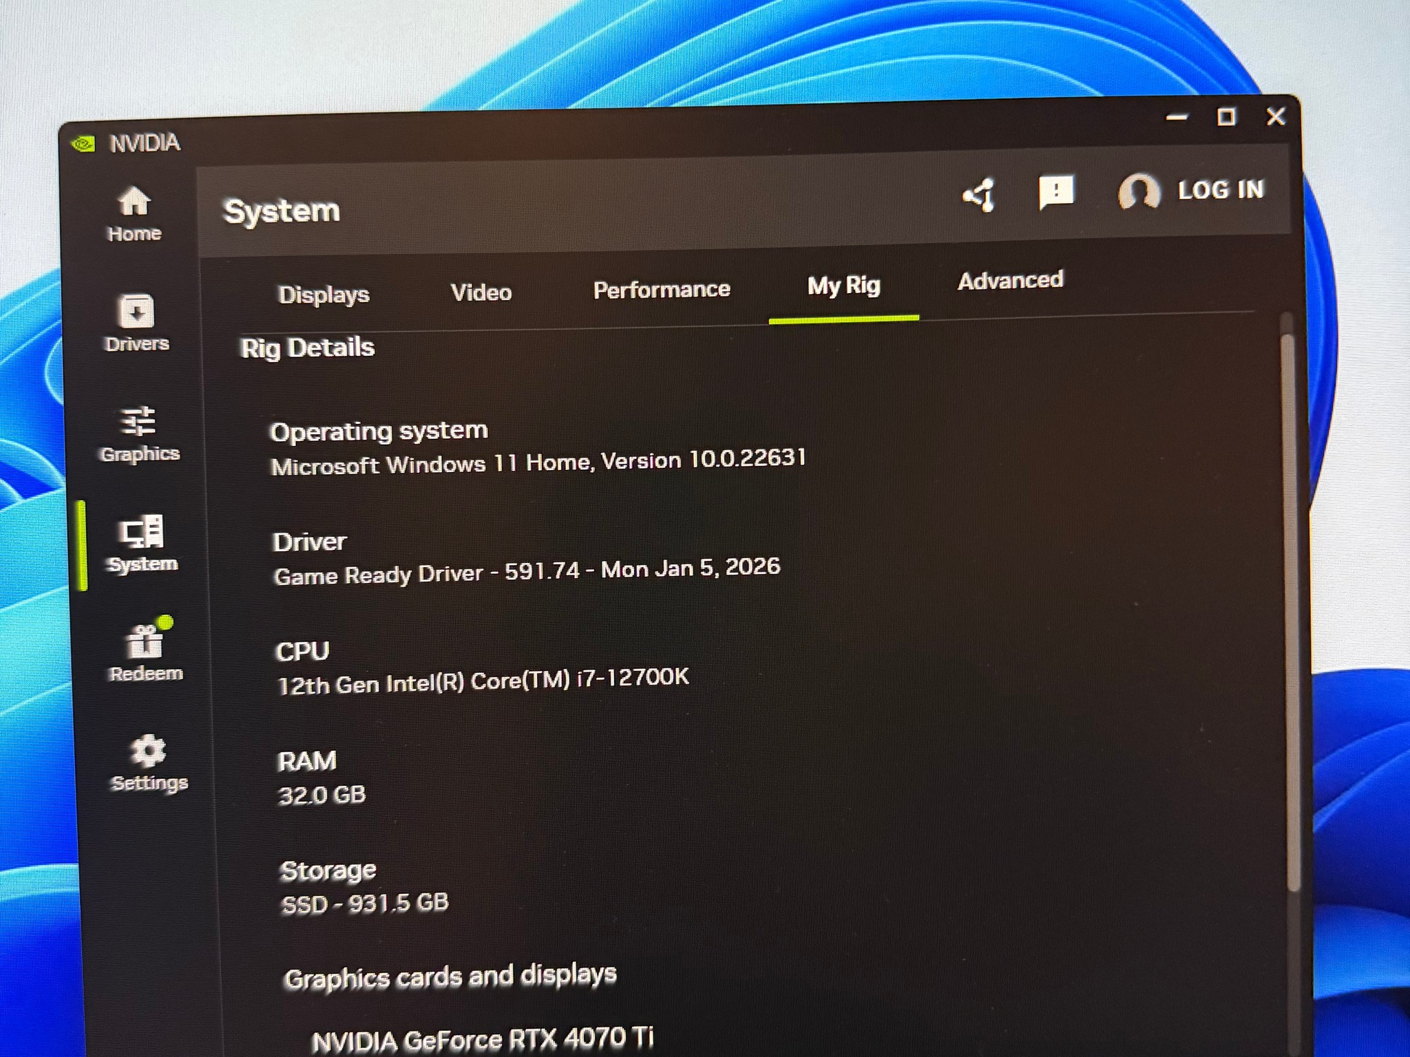This screenshot has width=1410, height=1057.
Task: Open the Graphics settings section
Action: tap(140, 434)
